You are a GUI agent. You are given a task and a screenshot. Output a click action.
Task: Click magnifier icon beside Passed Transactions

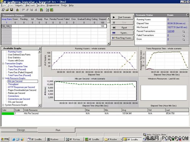click(184, 31)
